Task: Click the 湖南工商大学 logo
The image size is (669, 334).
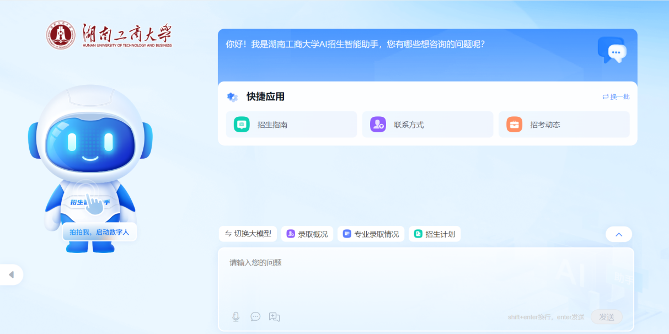Action: pyautogui.click(x=109, y=35)
